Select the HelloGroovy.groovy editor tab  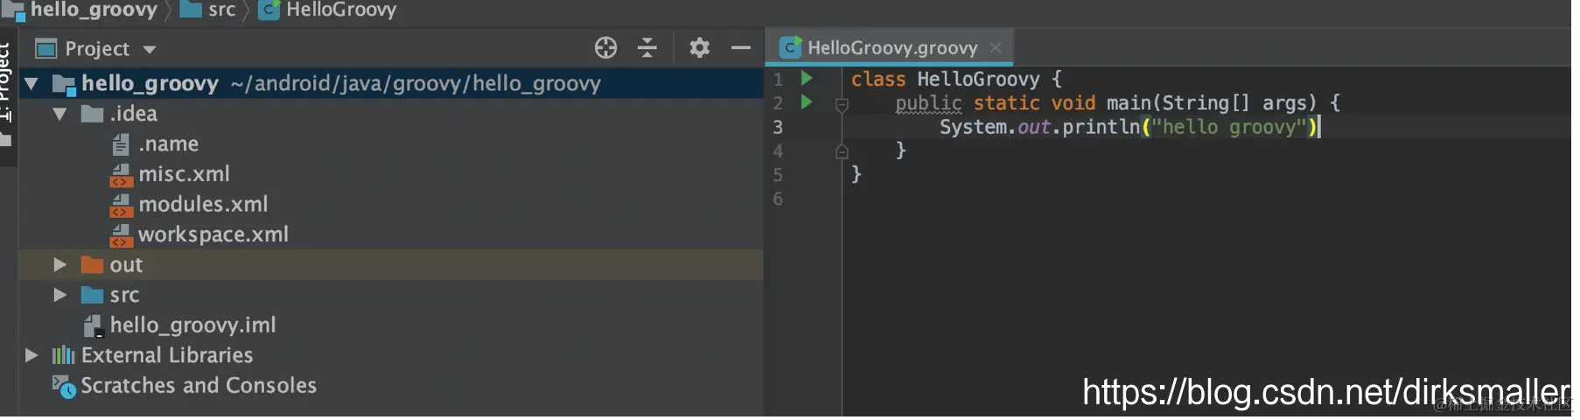(x=889, y=47)
